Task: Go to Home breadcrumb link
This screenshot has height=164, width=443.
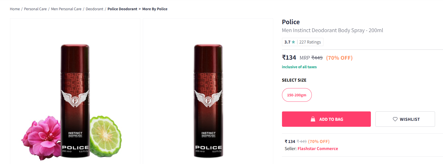Action: (x=15, y=9)
